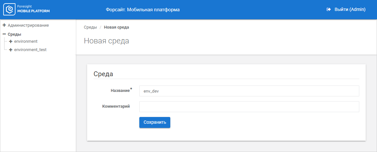Click the Комментарий field label
Image resolution: width=377 pixels, height=152 pixels.
116,106
